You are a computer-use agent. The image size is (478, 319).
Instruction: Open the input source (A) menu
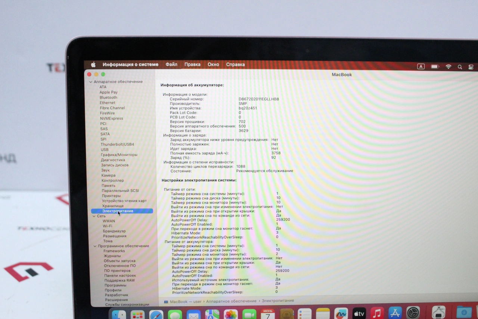pos(421,67)
